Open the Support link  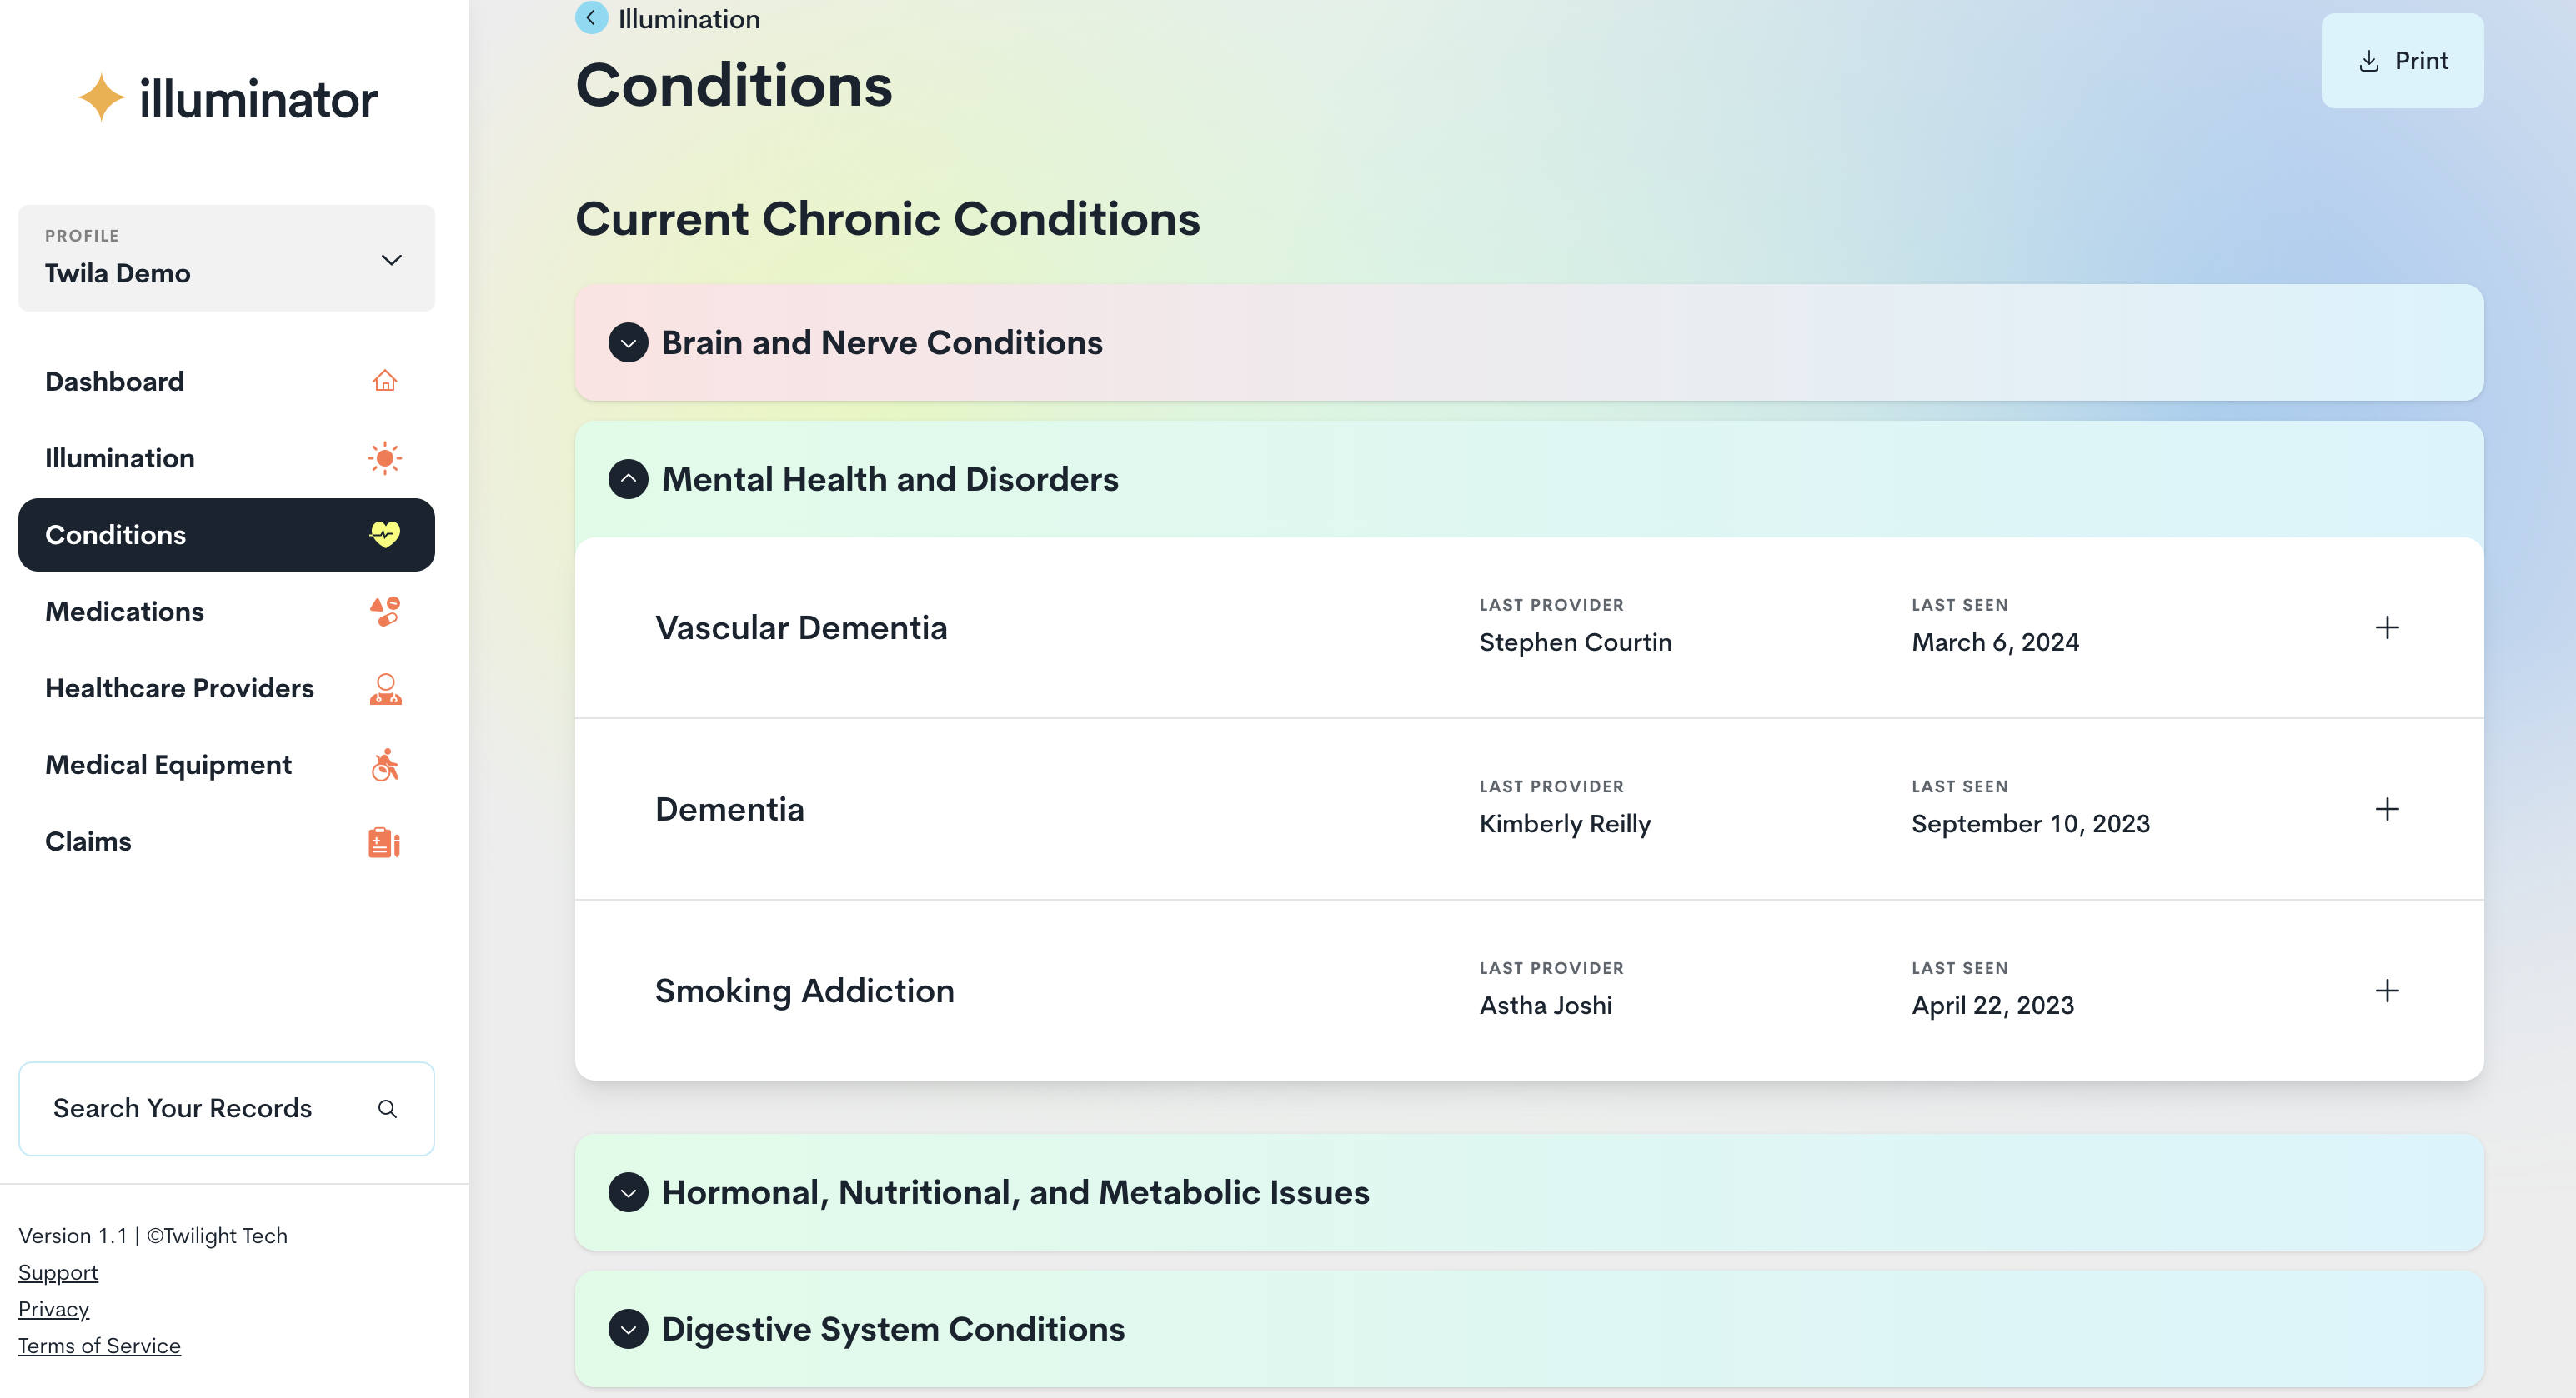coord(58,1272)
